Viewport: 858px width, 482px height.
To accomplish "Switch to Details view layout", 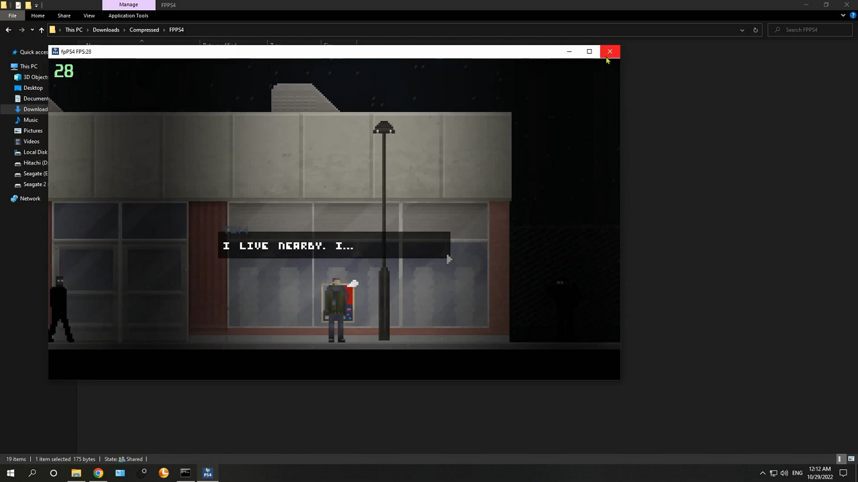I will [x=840, y=459].
